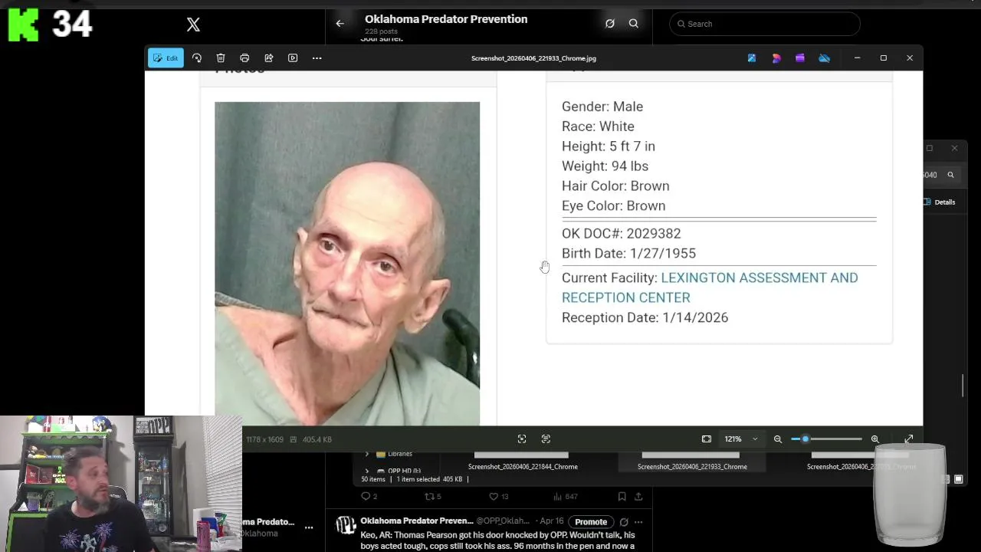Click the Oklahoma Predator Prevention header title

point(446,19)
